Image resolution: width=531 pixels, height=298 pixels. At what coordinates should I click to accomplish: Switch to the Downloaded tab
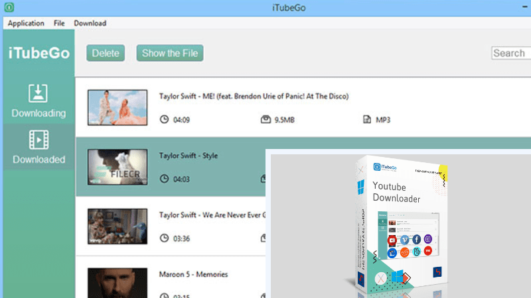(38, 146)
